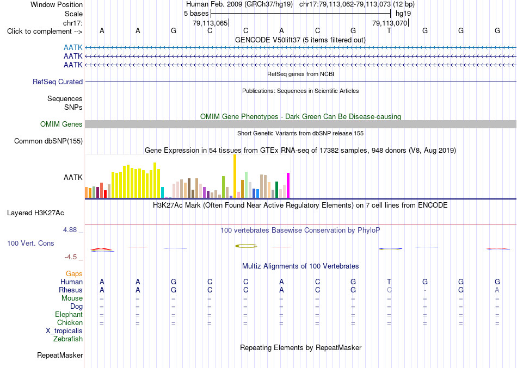Click the 79,113,065 coordinate marker
Viewport: 517px width, 368px height.
[211, 23]
